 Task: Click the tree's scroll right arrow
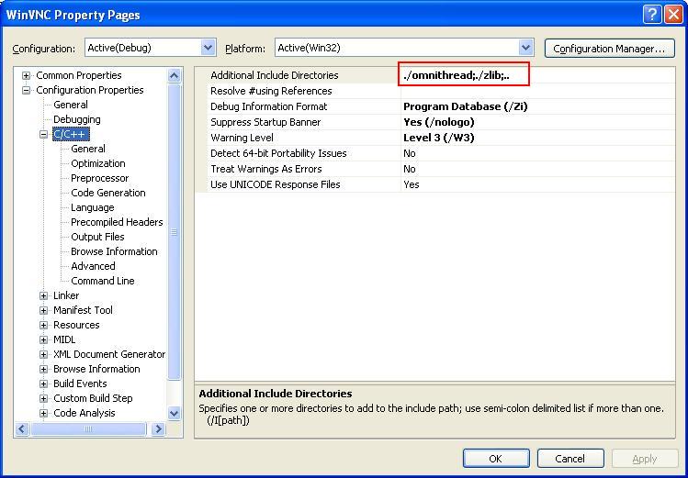tap(158, 429)
